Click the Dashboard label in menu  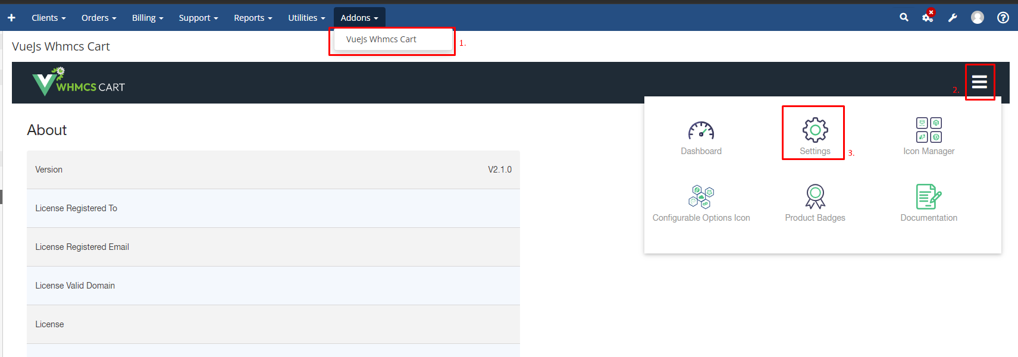(x=701, y=151)
